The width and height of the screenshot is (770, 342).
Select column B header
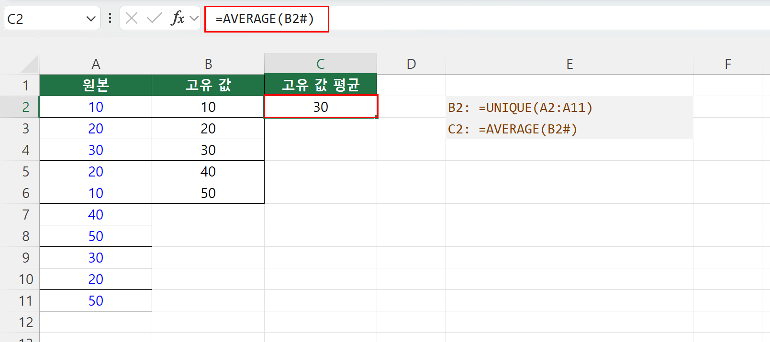(x=208, y=64)
